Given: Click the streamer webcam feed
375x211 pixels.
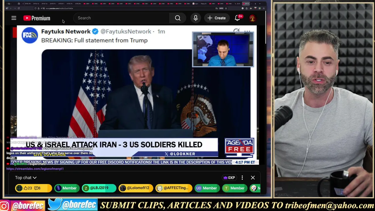Looking at the screenshot, I should (323, 100).
